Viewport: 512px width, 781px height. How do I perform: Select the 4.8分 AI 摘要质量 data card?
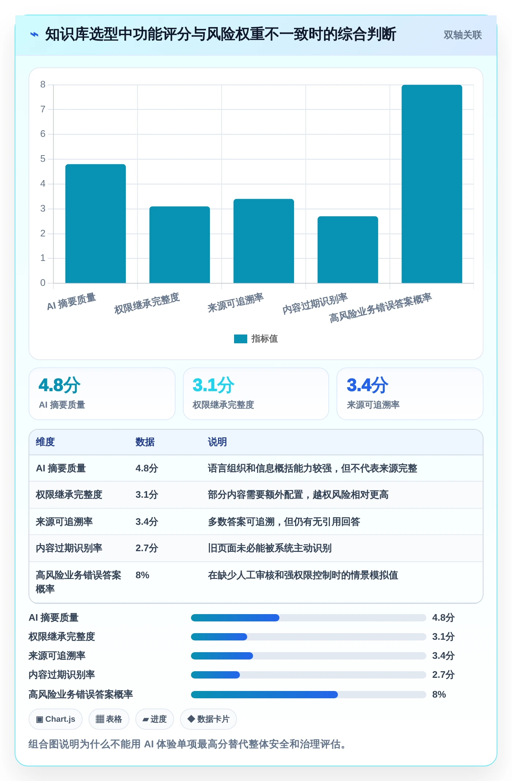102,394
